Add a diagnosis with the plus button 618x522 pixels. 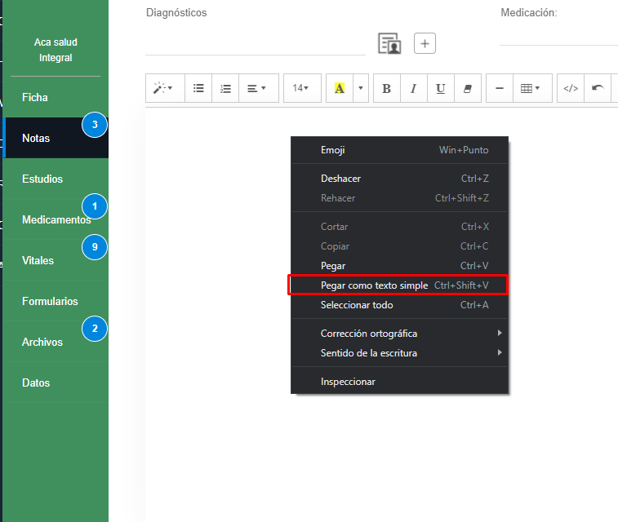[425, 43]
